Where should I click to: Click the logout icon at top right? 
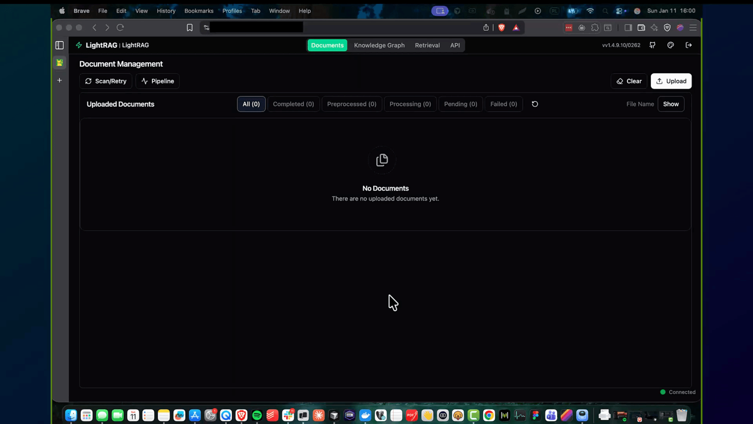(x=689, y=45)
